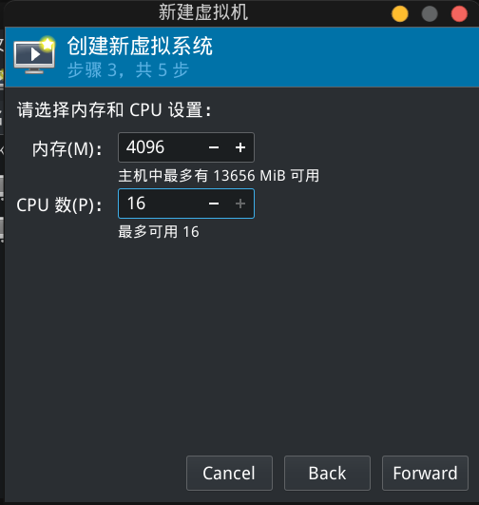Viewport: 479px width, 505px height.
Task: Increase memory with the plus button
Action: [x=240, y=147]
